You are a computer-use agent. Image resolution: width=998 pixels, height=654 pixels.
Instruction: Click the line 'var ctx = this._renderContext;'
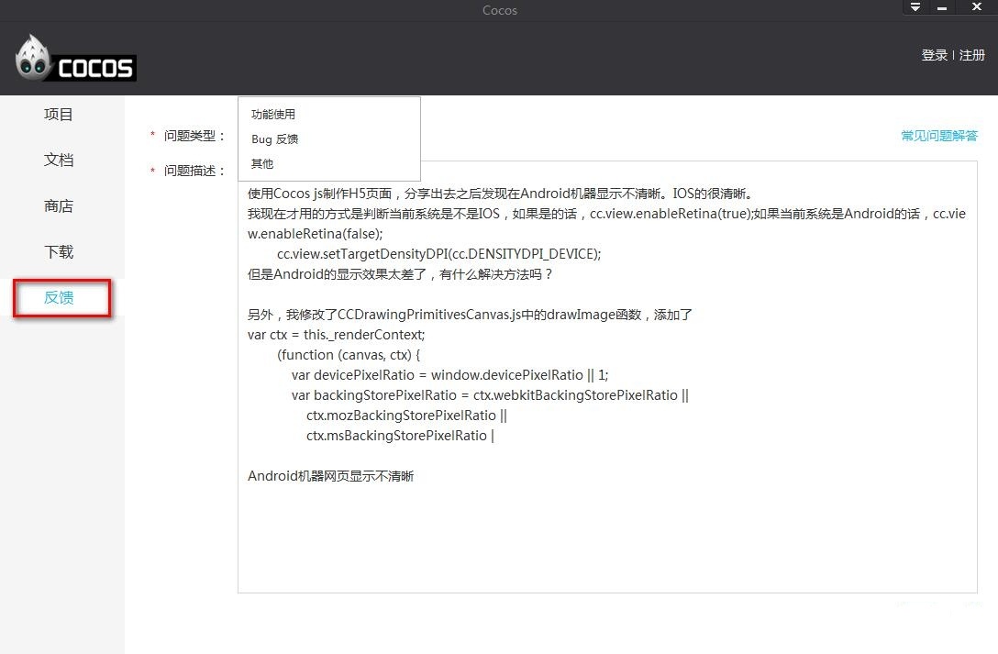click(x=336, y=335)
